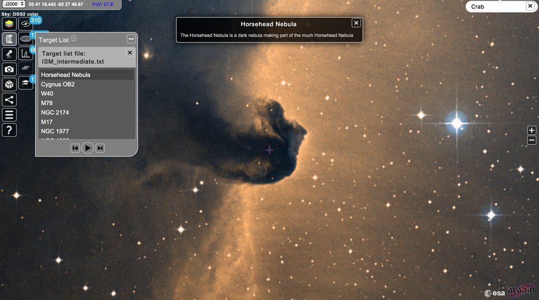Close the ISM_intermediate.txt target file
Screen dimensions: 539x300
[129, 53]
